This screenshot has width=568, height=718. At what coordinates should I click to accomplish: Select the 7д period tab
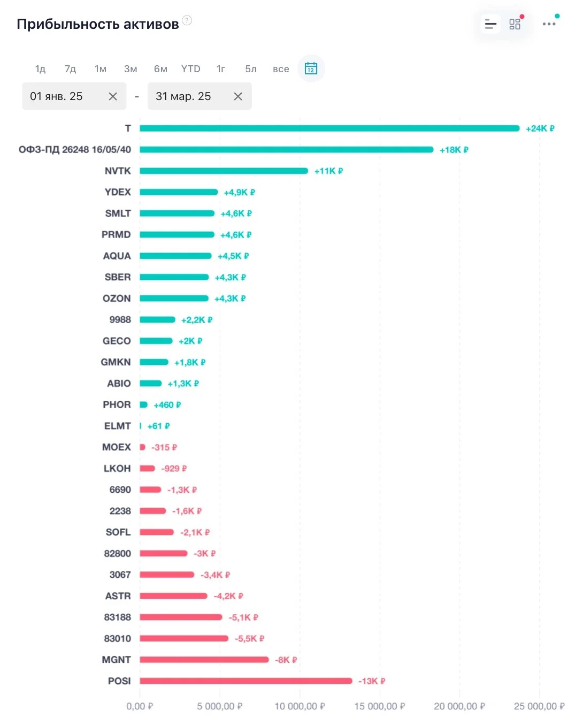click(71, 69)
